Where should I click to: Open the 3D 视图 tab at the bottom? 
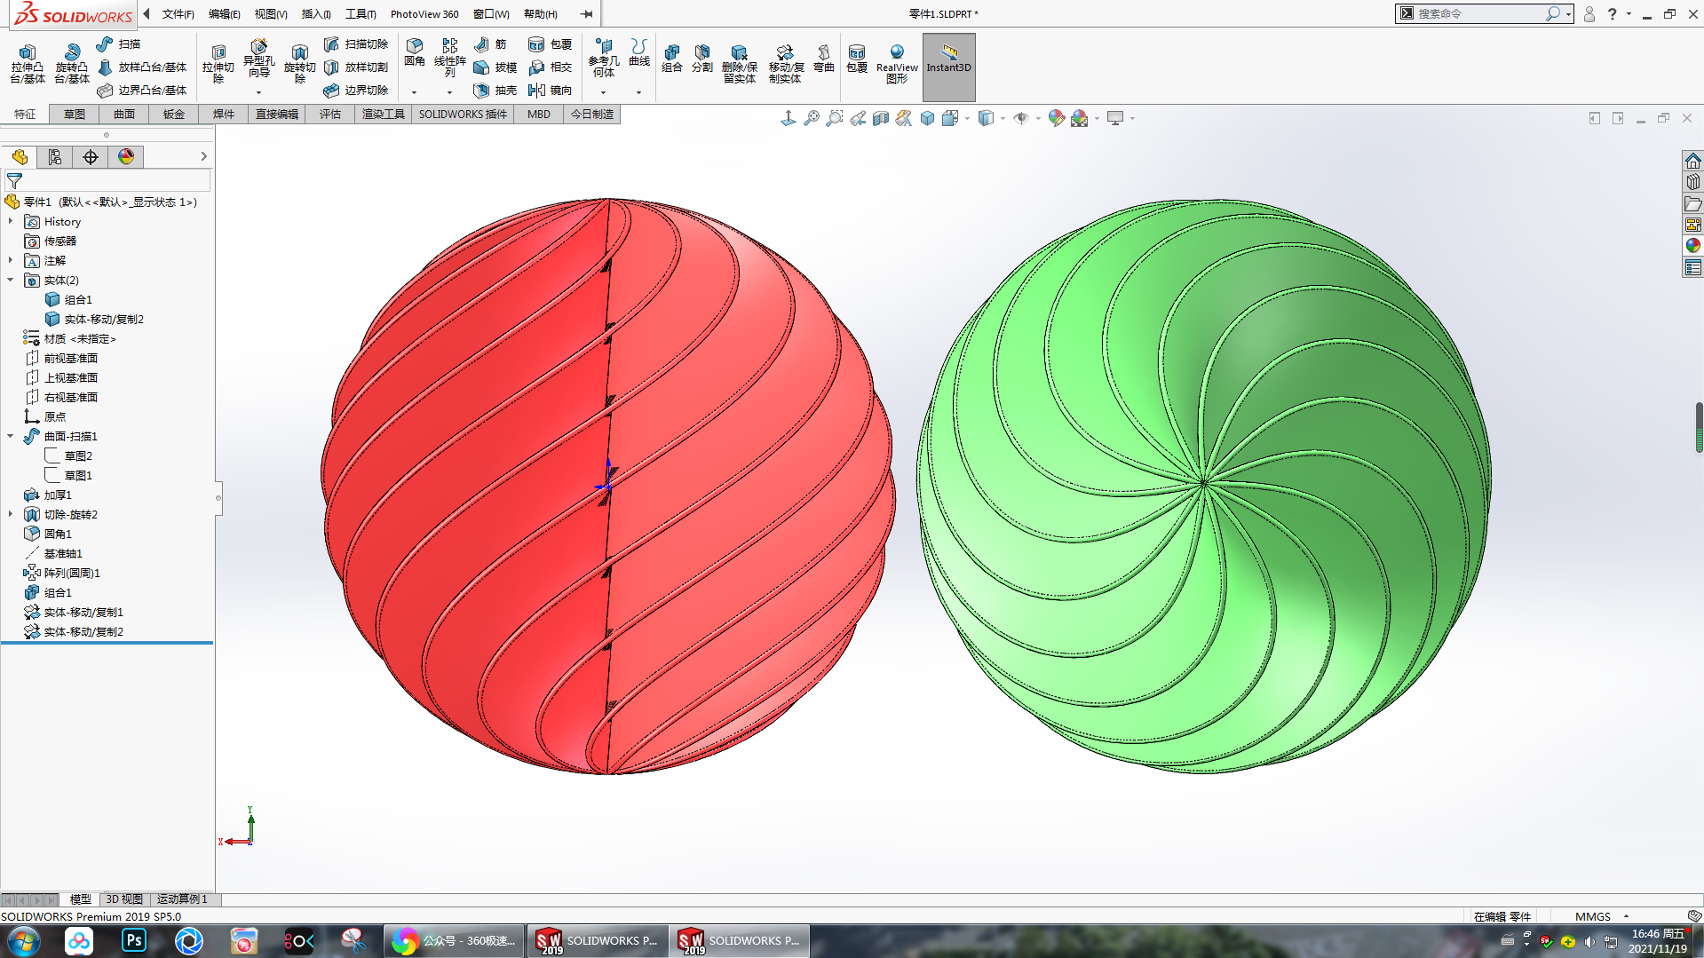pos(124,899)
